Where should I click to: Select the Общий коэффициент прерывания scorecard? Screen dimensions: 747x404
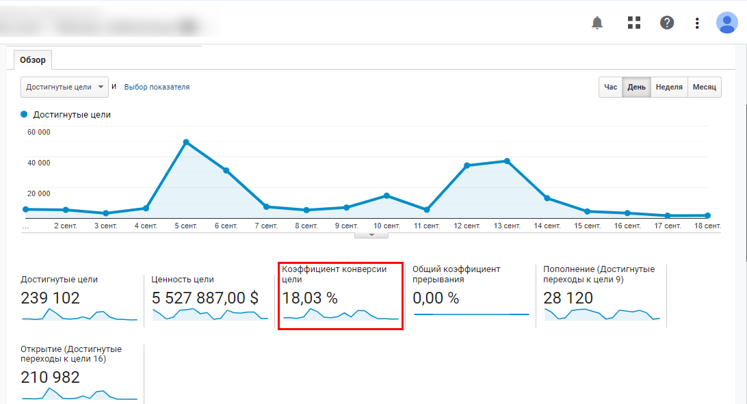click(x=471, y=298)
